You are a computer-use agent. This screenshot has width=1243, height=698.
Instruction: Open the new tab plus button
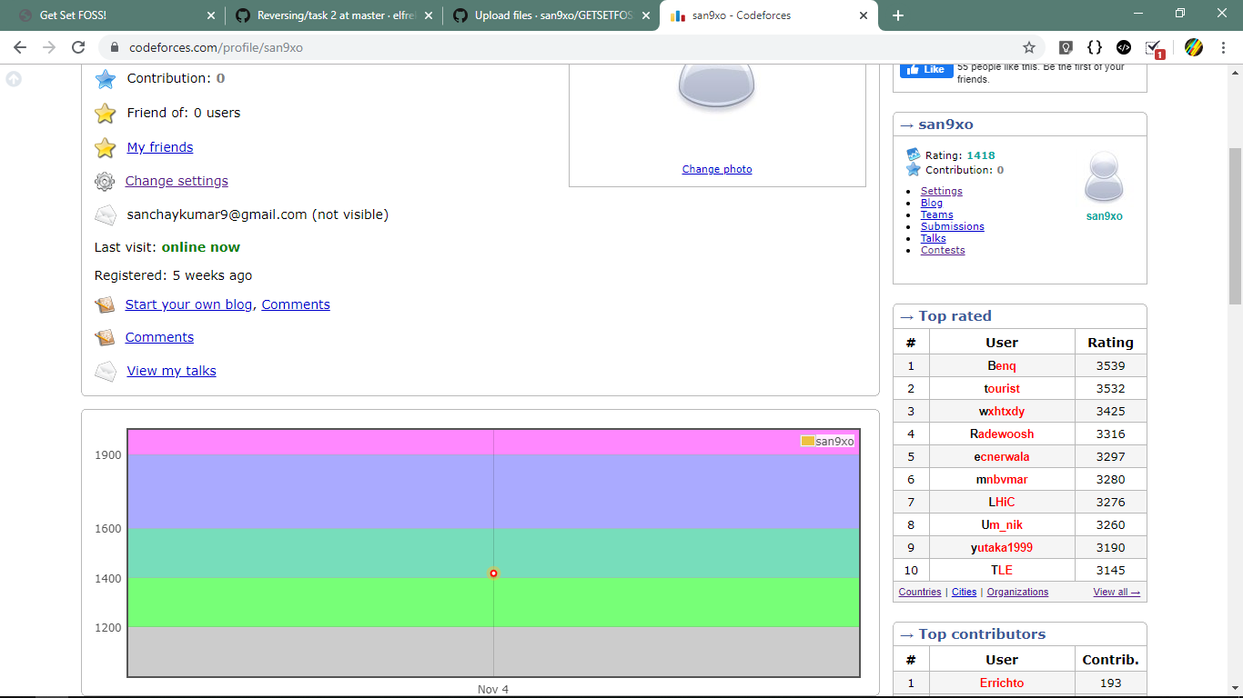(898, 15)
